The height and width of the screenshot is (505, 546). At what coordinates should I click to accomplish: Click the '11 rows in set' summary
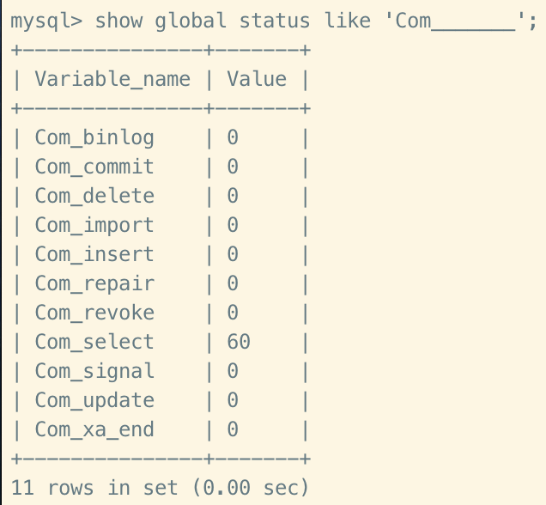click(94, 488)
